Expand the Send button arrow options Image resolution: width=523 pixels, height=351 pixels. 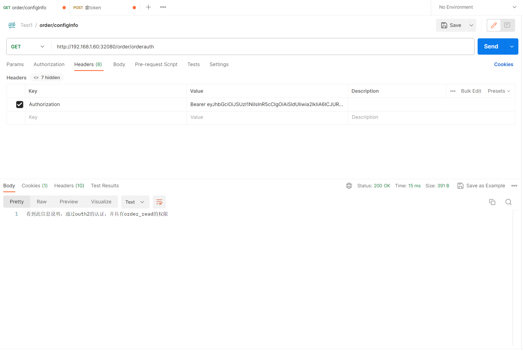[x=512, y=47]
